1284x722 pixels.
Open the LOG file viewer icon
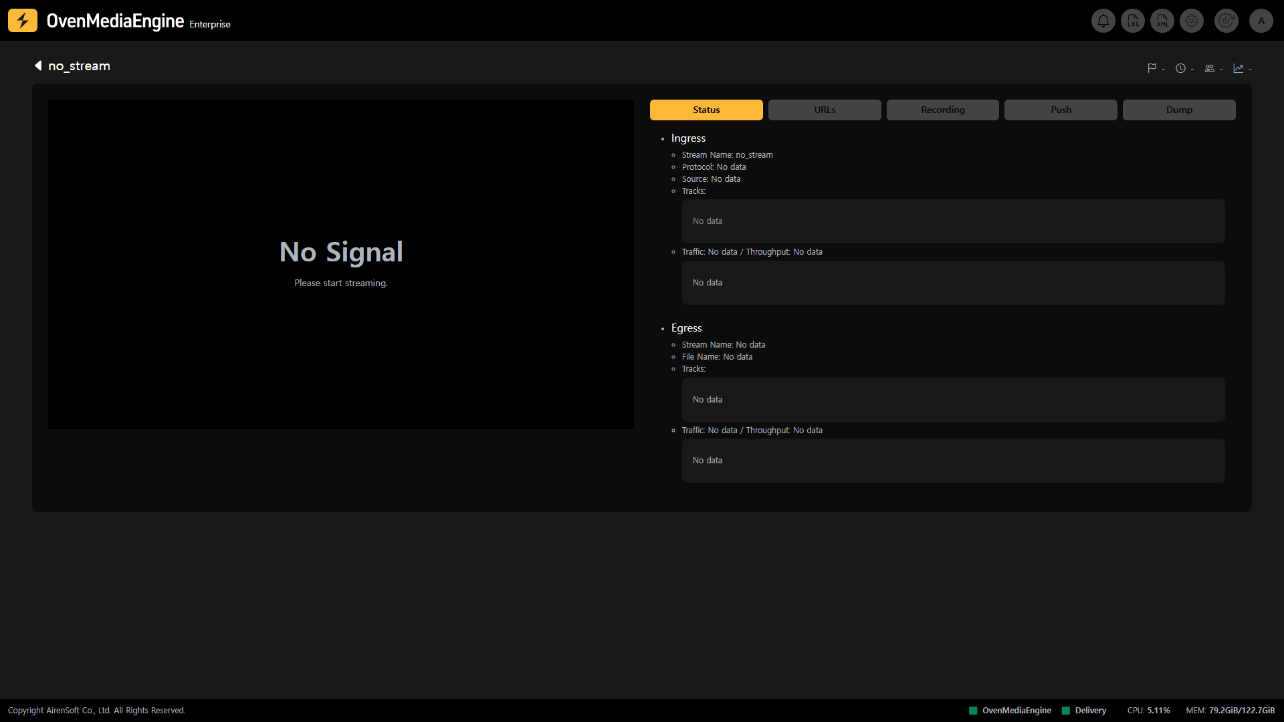(x=1133, y=21)
